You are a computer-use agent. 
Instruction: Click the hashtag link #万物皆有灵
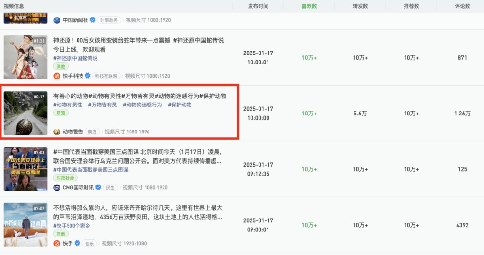click(x=103, y=105)
